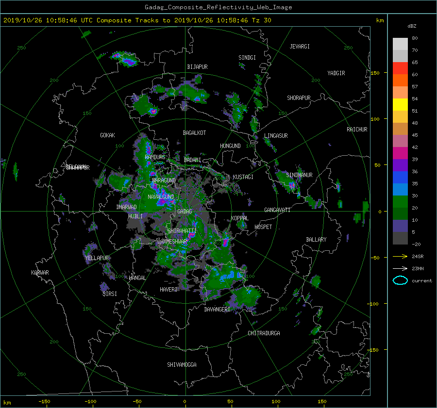Image resolution: width=437 pixels, height=408 pixels.
Task: Click the BIJAPUR city label
Action: 197,67
